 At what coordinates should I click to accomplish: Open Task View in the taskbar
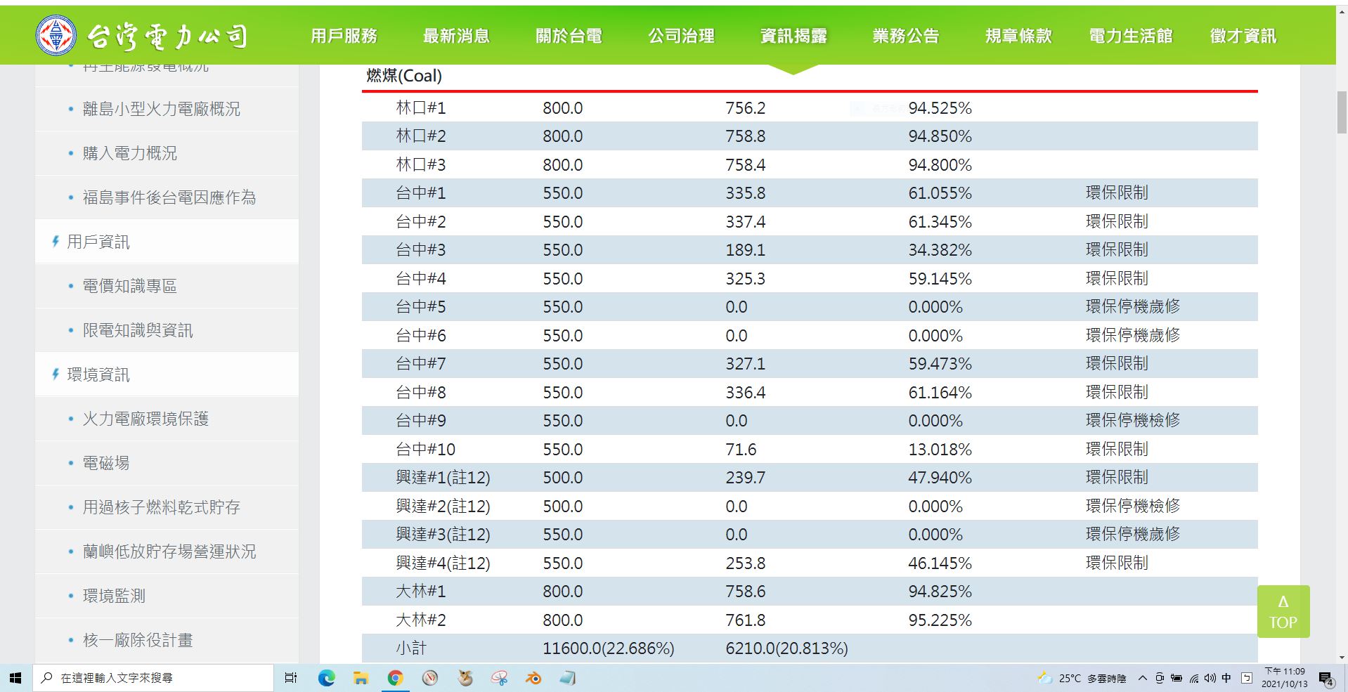[290, 678]
